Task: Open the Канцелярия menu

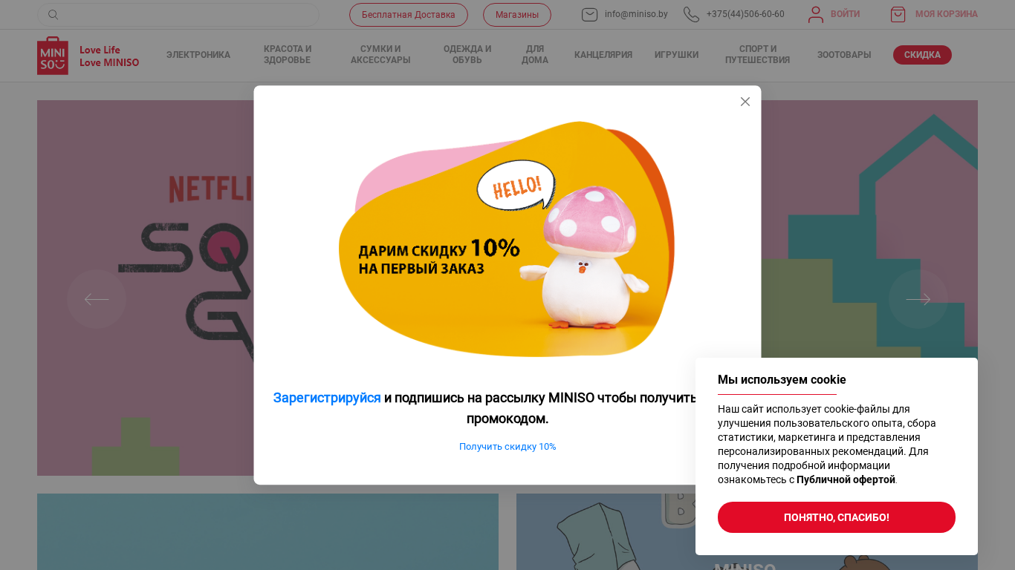Action: [x=603, y=55]
